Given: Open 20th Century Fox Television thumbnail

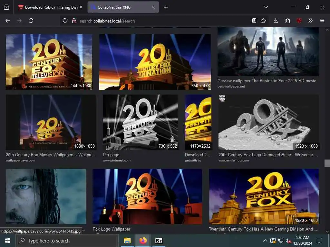Looking at the screenshot, I should [49, 62].
